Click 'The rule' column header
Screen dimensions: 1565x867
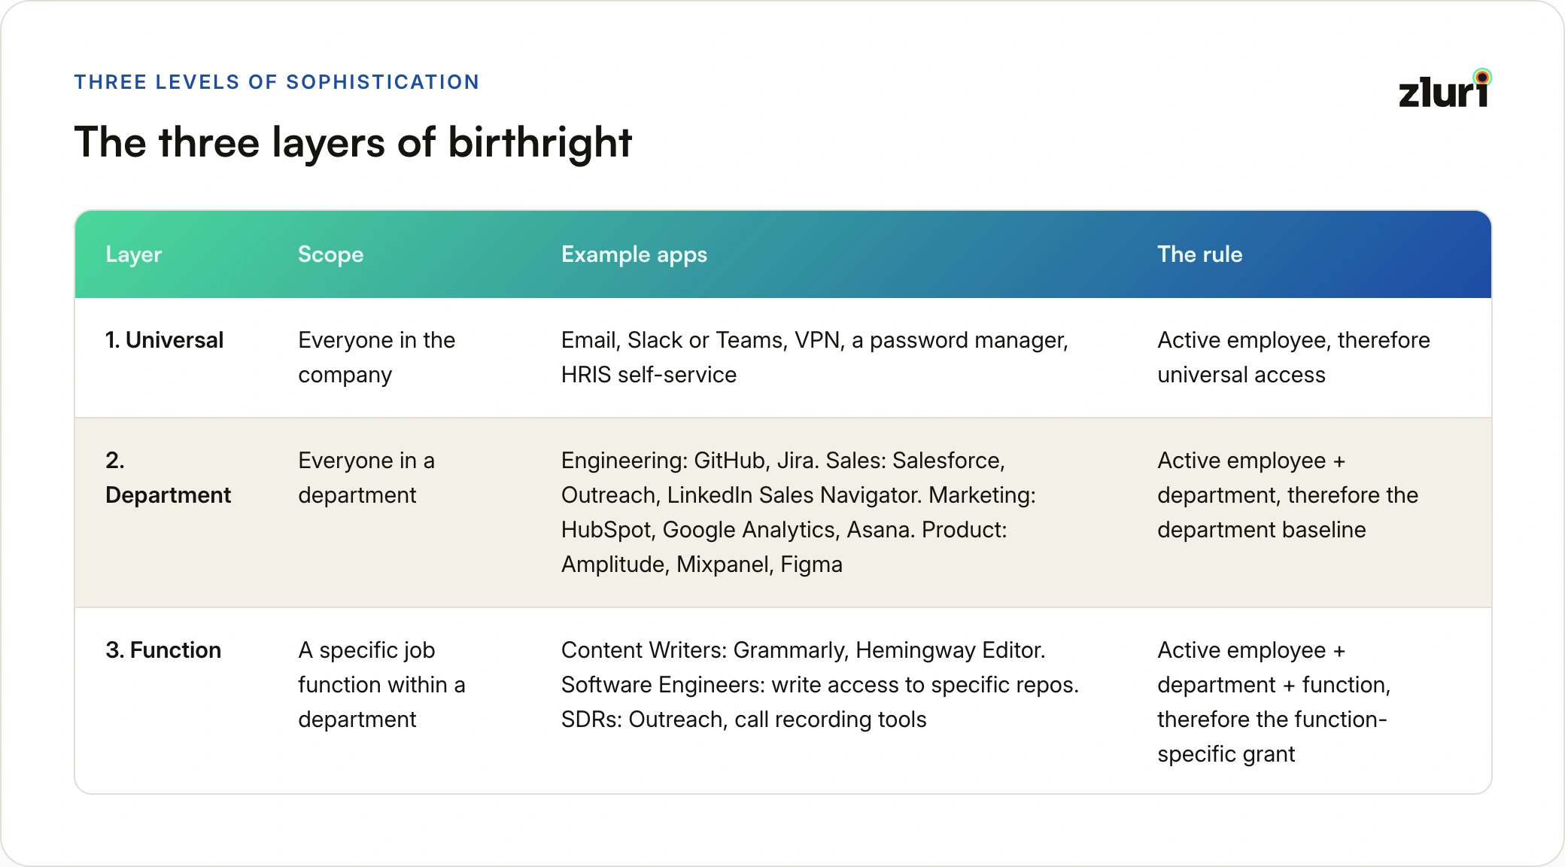pos(1199,254)
